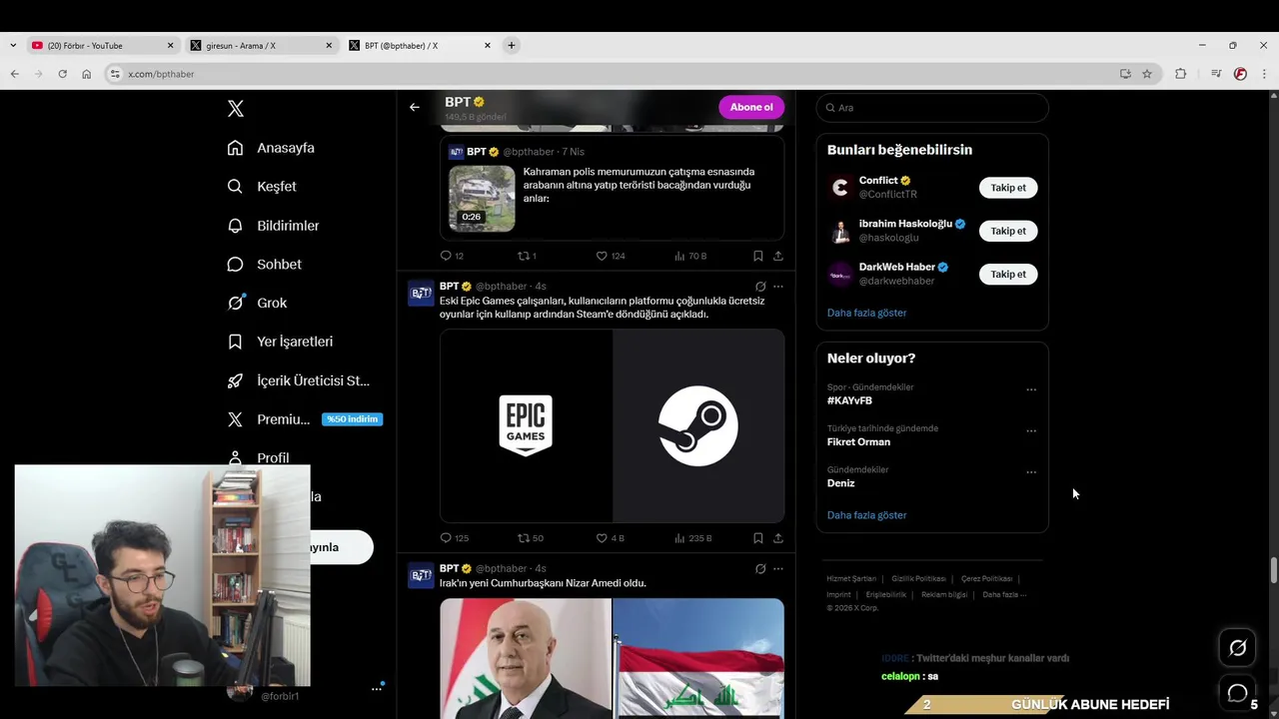This screenshot has width=1279, height=719.
Task: Bookmark the Epic Games post
Action: coord(757,538)
